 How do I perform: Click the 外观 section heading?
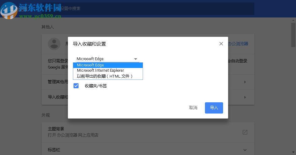46,115
